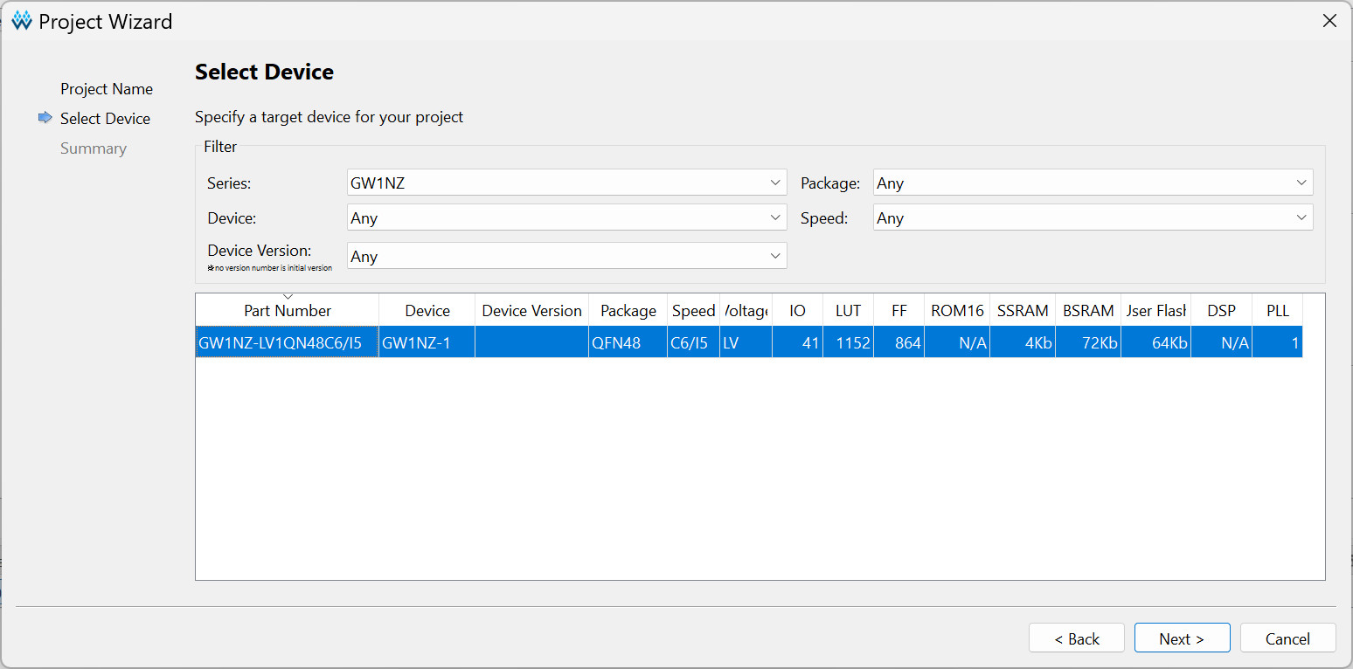
Task: Click the 72Kb BSRAM cell
Action: 1088,342
